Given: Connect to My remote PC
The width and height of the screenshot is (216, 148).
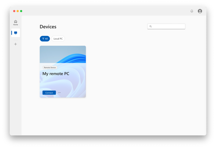Looking at the screenshot, I should [49, 92].
